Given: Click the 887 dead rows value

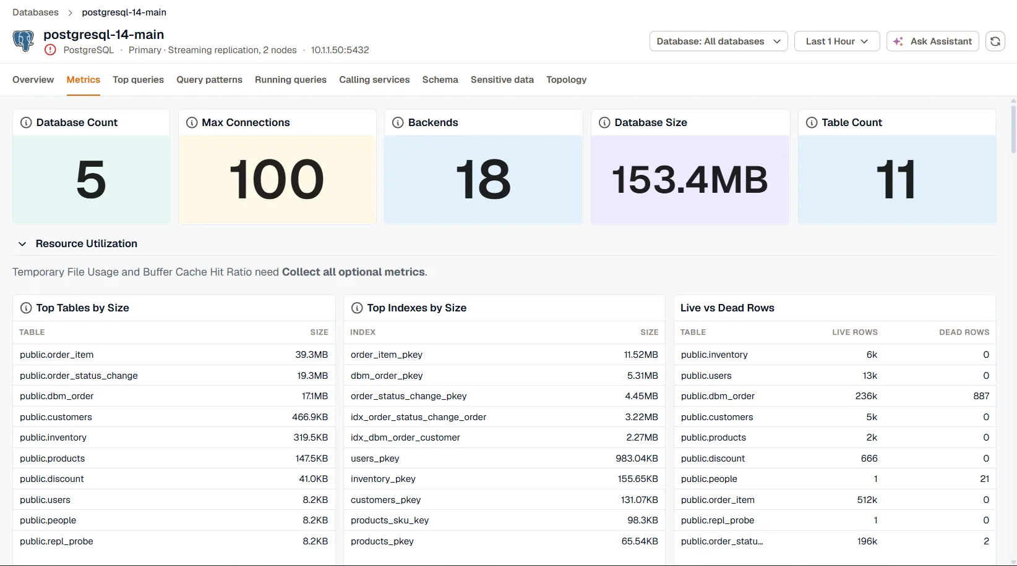Looking at the screenshot, I should click(x=981, y=396).
